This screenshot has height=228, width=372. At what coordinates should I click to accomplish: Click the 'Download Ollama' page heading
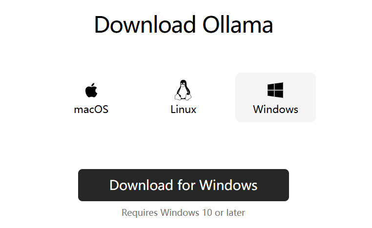(x=184, y=25)
